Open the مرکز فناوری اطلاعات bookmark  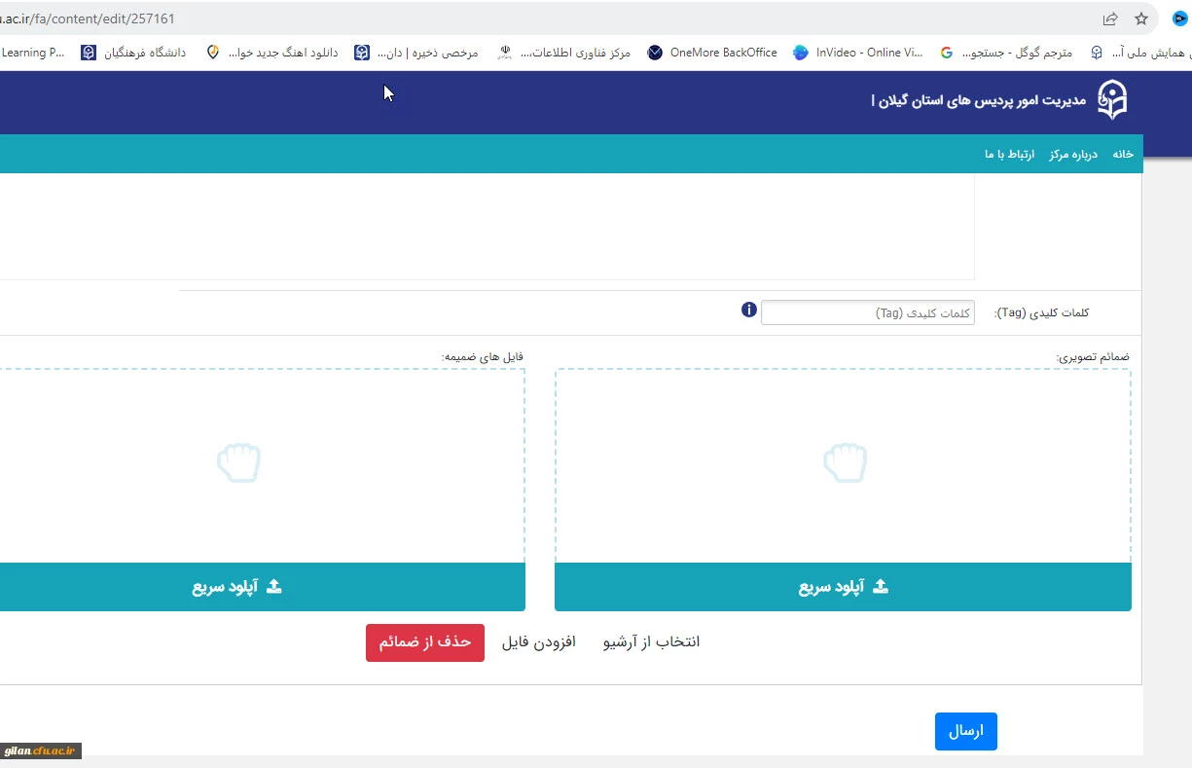pos(563,53)
